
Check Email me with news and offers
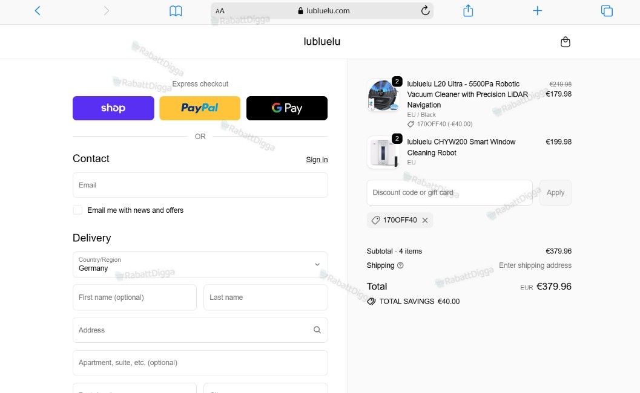[78, 210]
